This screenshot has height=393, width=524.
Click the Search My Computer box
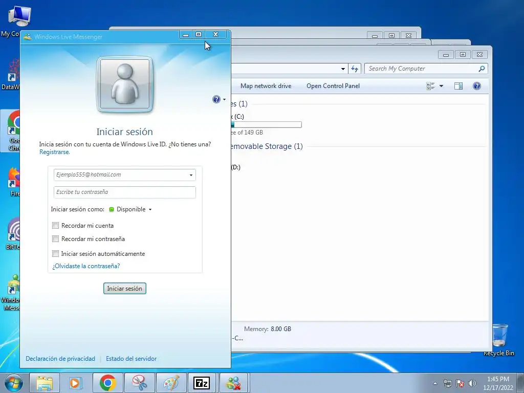[x=426, y=69]
